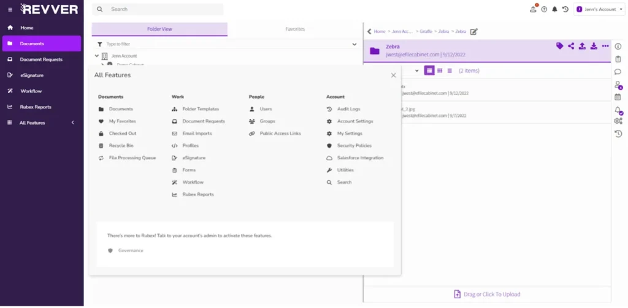Collapse the All Features sidebar chevron
The image size is (628, 308).
coord(73,123)
